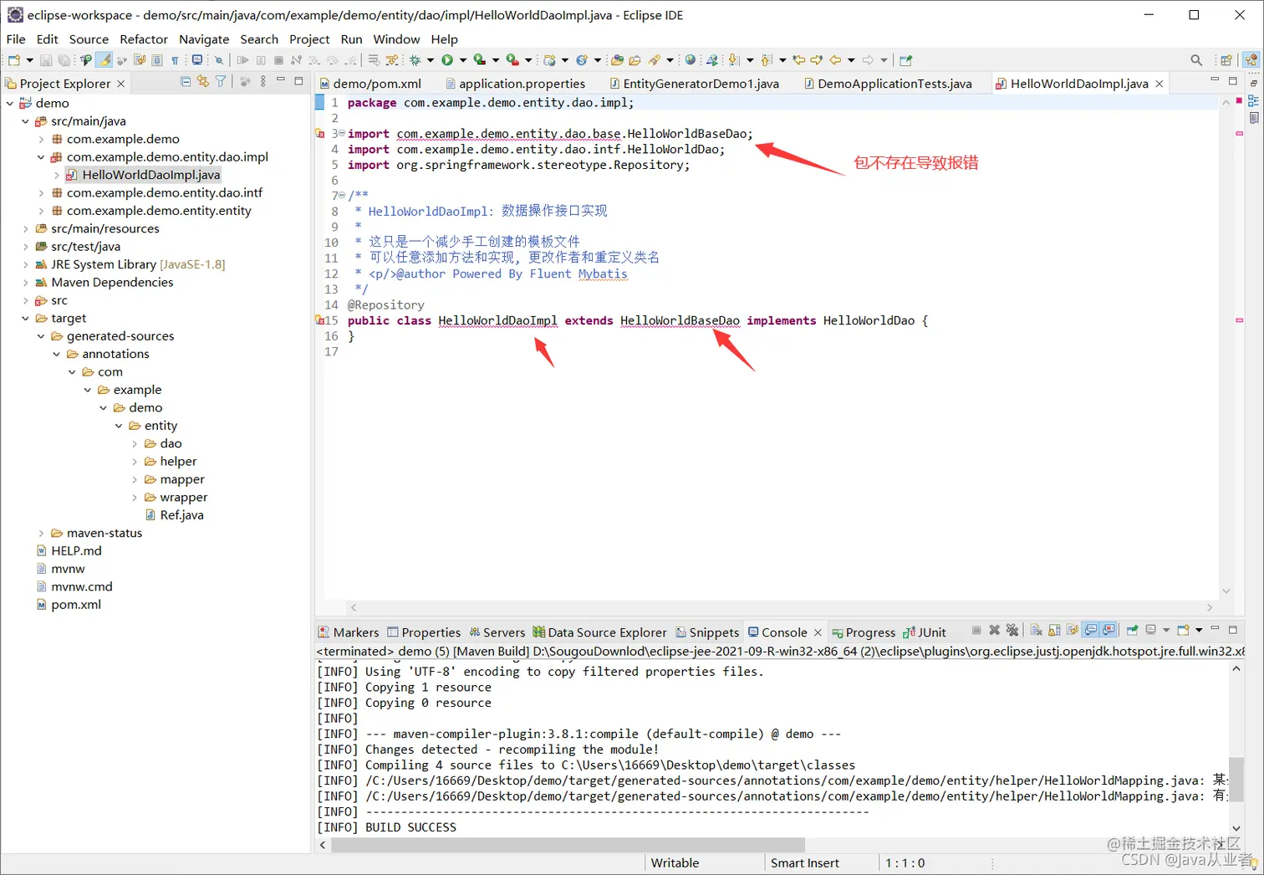The height and width of the screenshot is (875, 1264).
Task: Open the Refactor menu
Action: pyautogui.click(x=144, y=39)
